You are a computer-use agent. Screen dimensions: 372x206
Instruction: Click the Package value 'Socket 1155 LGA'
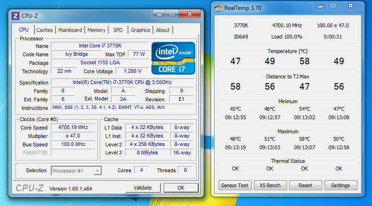100,62
